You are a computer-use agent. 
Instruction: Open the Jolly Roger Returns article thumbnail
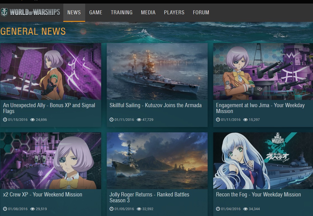(x=157, y=161)
